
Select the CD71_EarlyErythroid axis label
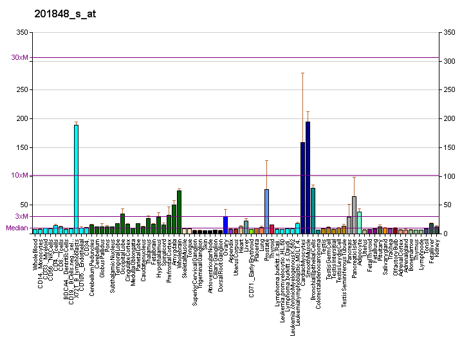pyautogui.click(x=252, y=268)
